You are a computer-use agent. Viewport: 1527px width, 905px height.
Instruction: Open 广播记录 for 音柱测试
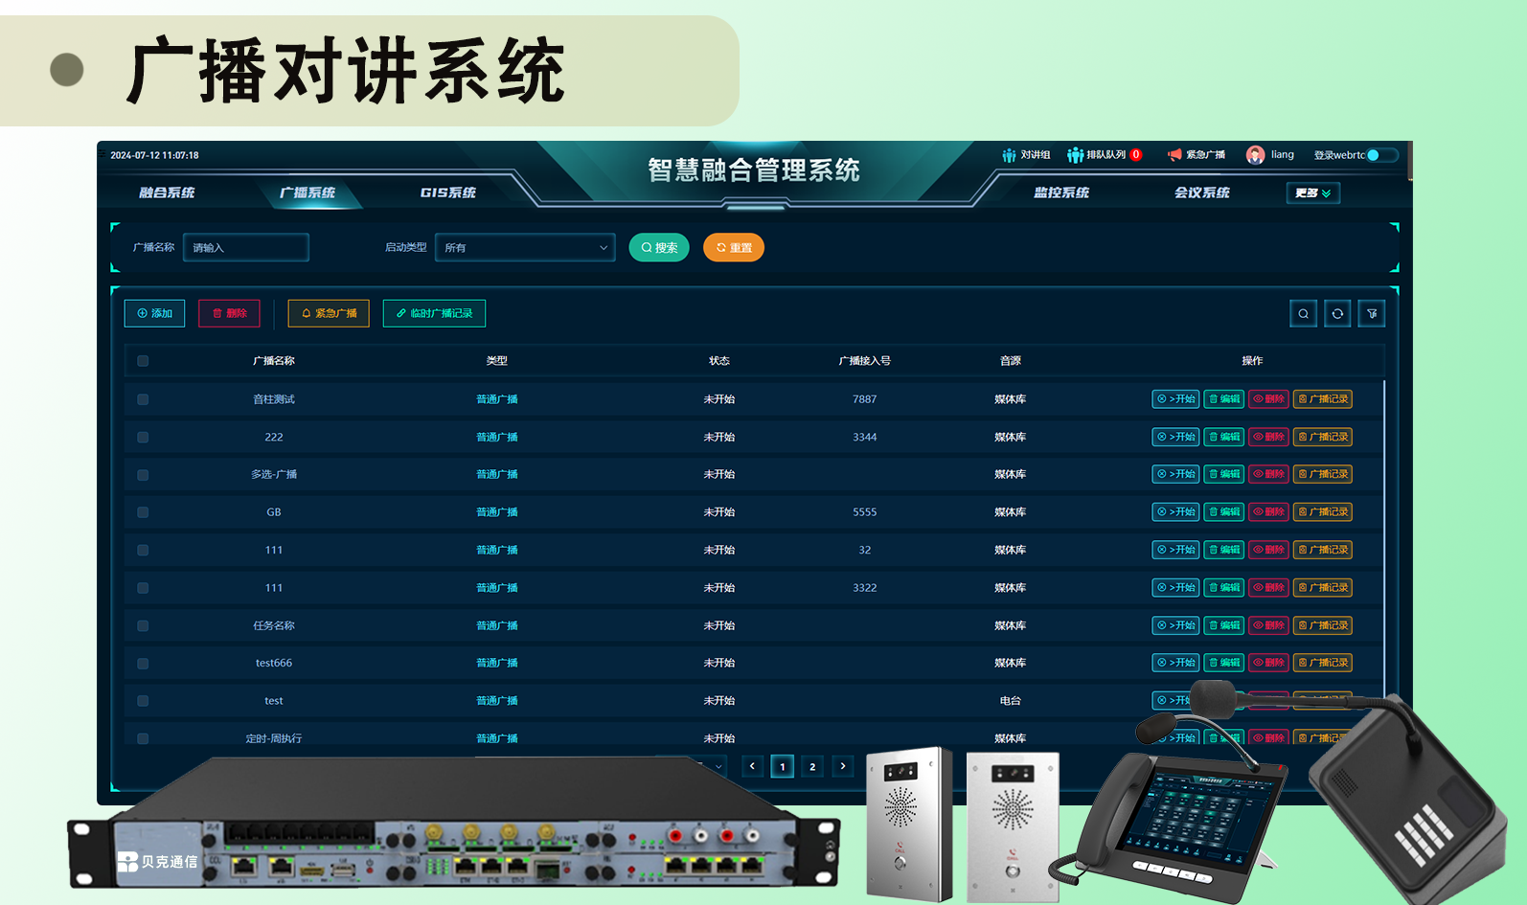[1323, 399]
